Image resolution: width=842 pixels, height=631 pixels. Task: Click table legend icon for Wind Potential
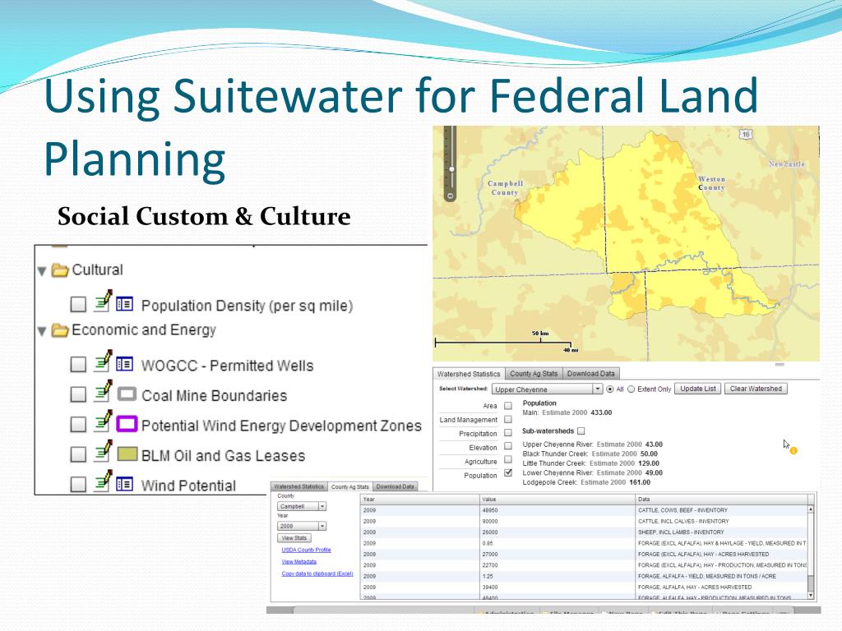coord(125,485)
